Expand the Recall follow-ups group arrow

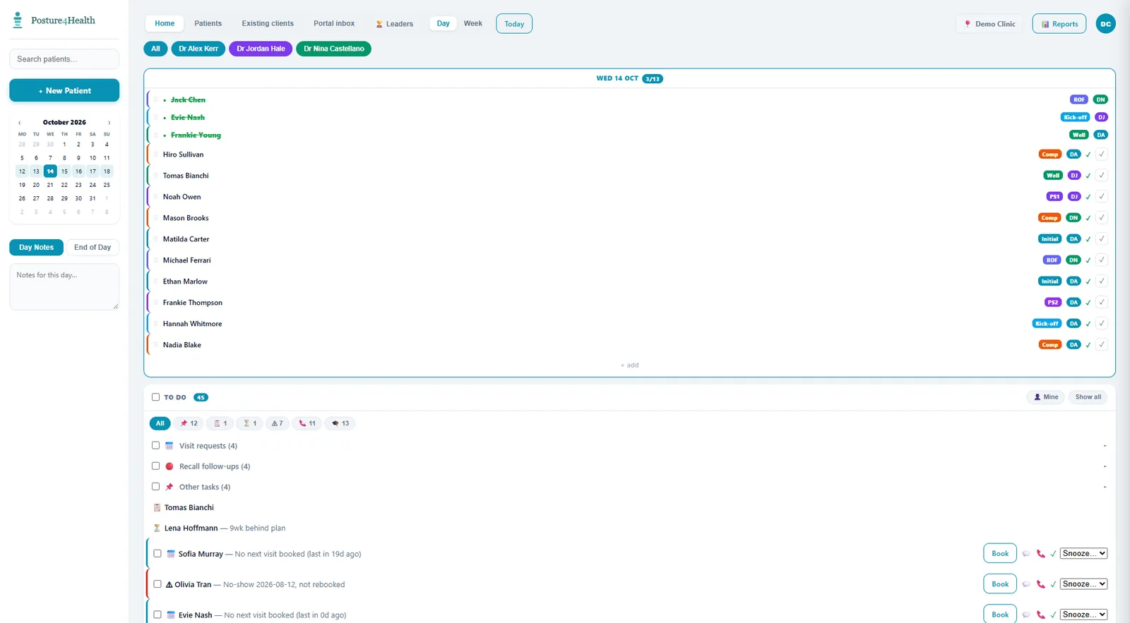1105,466
